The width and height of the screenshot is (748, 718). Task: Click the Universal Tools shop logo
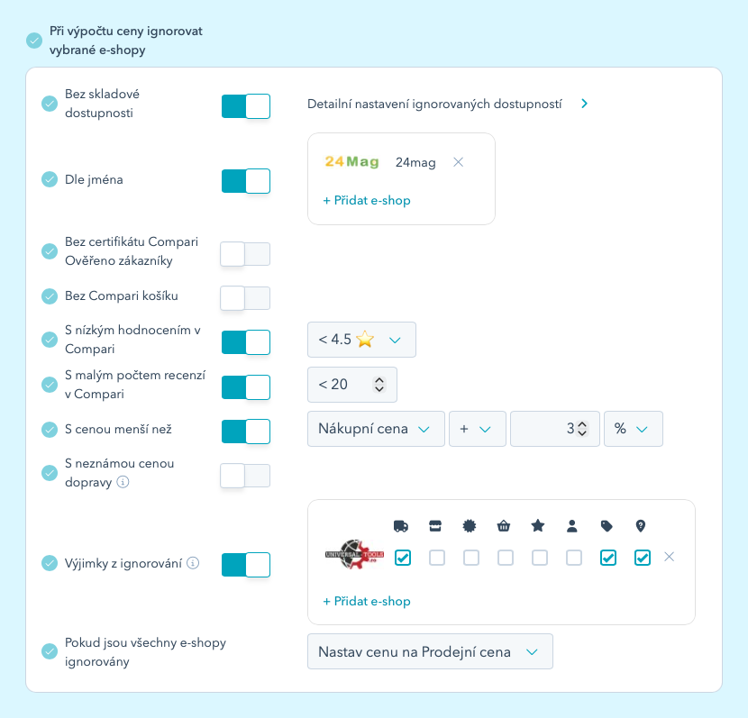coord(354,554)
